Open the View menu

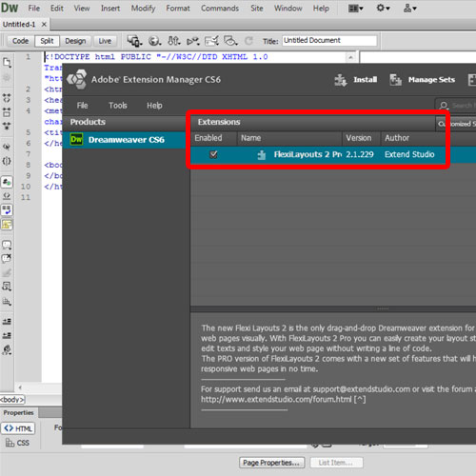click(x=82, y=9)
